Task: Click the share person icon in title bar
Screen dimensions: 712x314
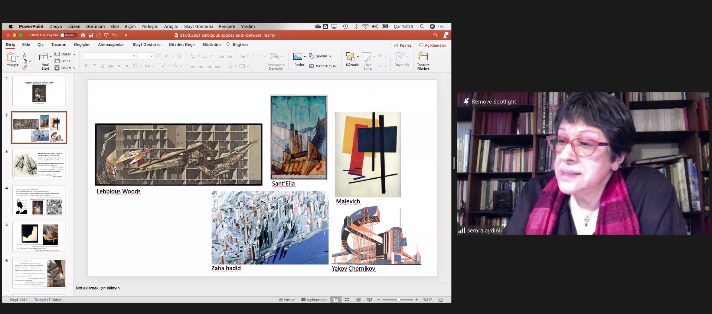Action: (446, 35)
